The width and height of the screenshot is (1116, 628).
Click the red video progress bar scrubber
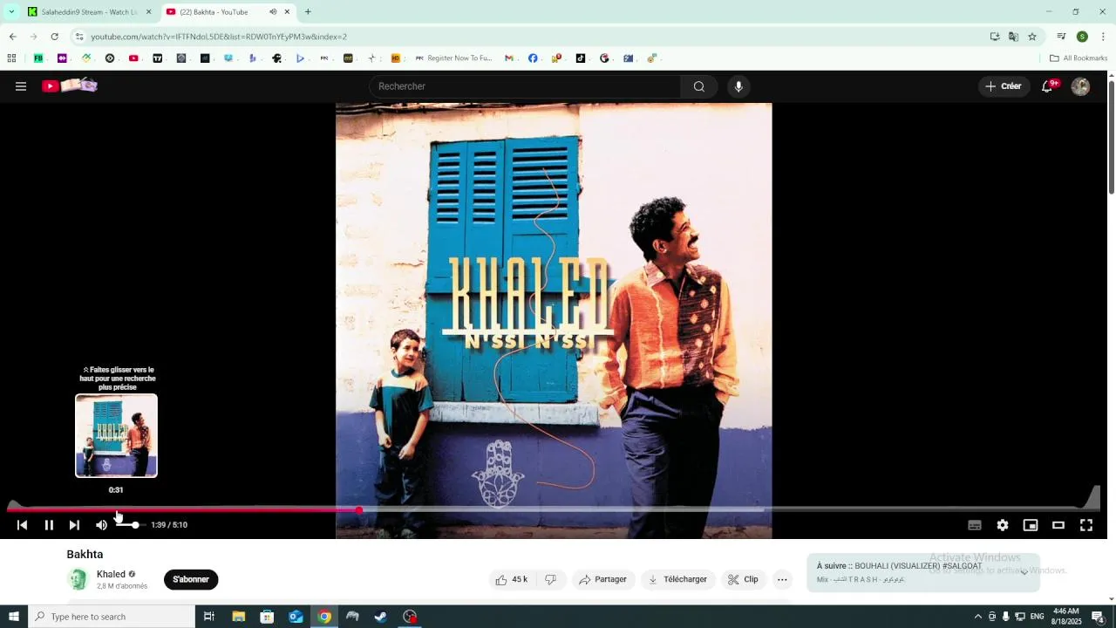(358, 509)
